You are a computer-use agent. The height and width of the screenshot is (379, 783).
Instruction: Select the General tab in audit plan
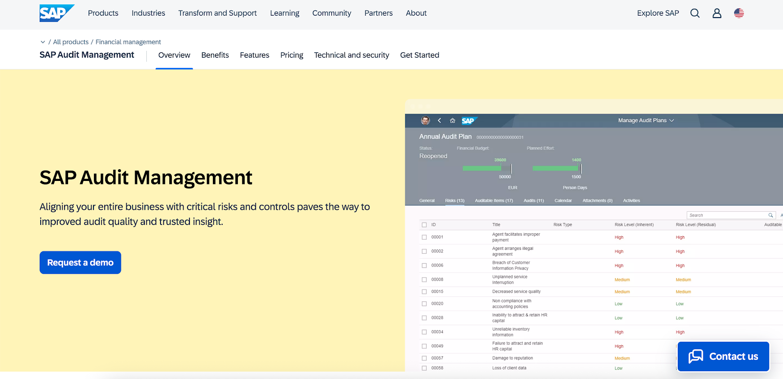[x=427, y=201]
